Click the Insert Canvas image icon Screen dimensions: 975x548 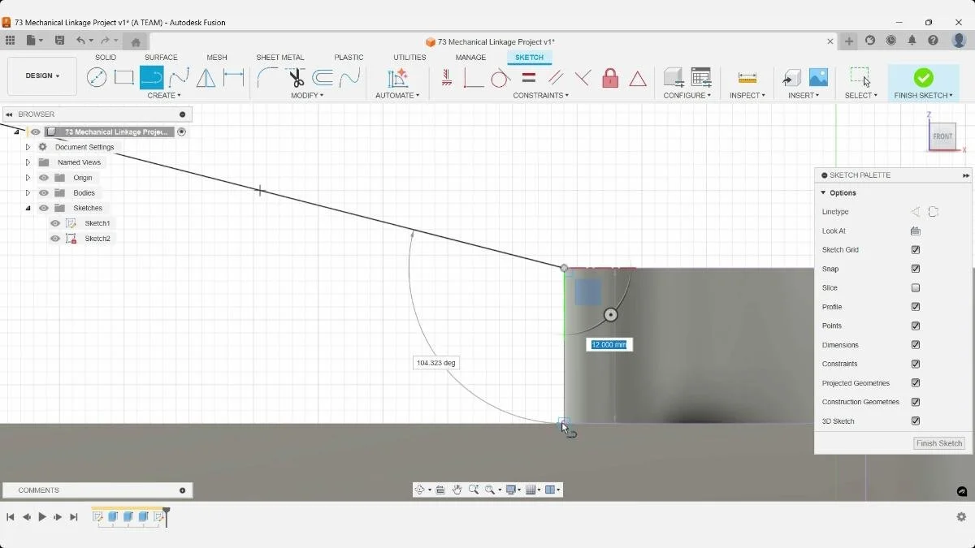click(x=818, y=77)
